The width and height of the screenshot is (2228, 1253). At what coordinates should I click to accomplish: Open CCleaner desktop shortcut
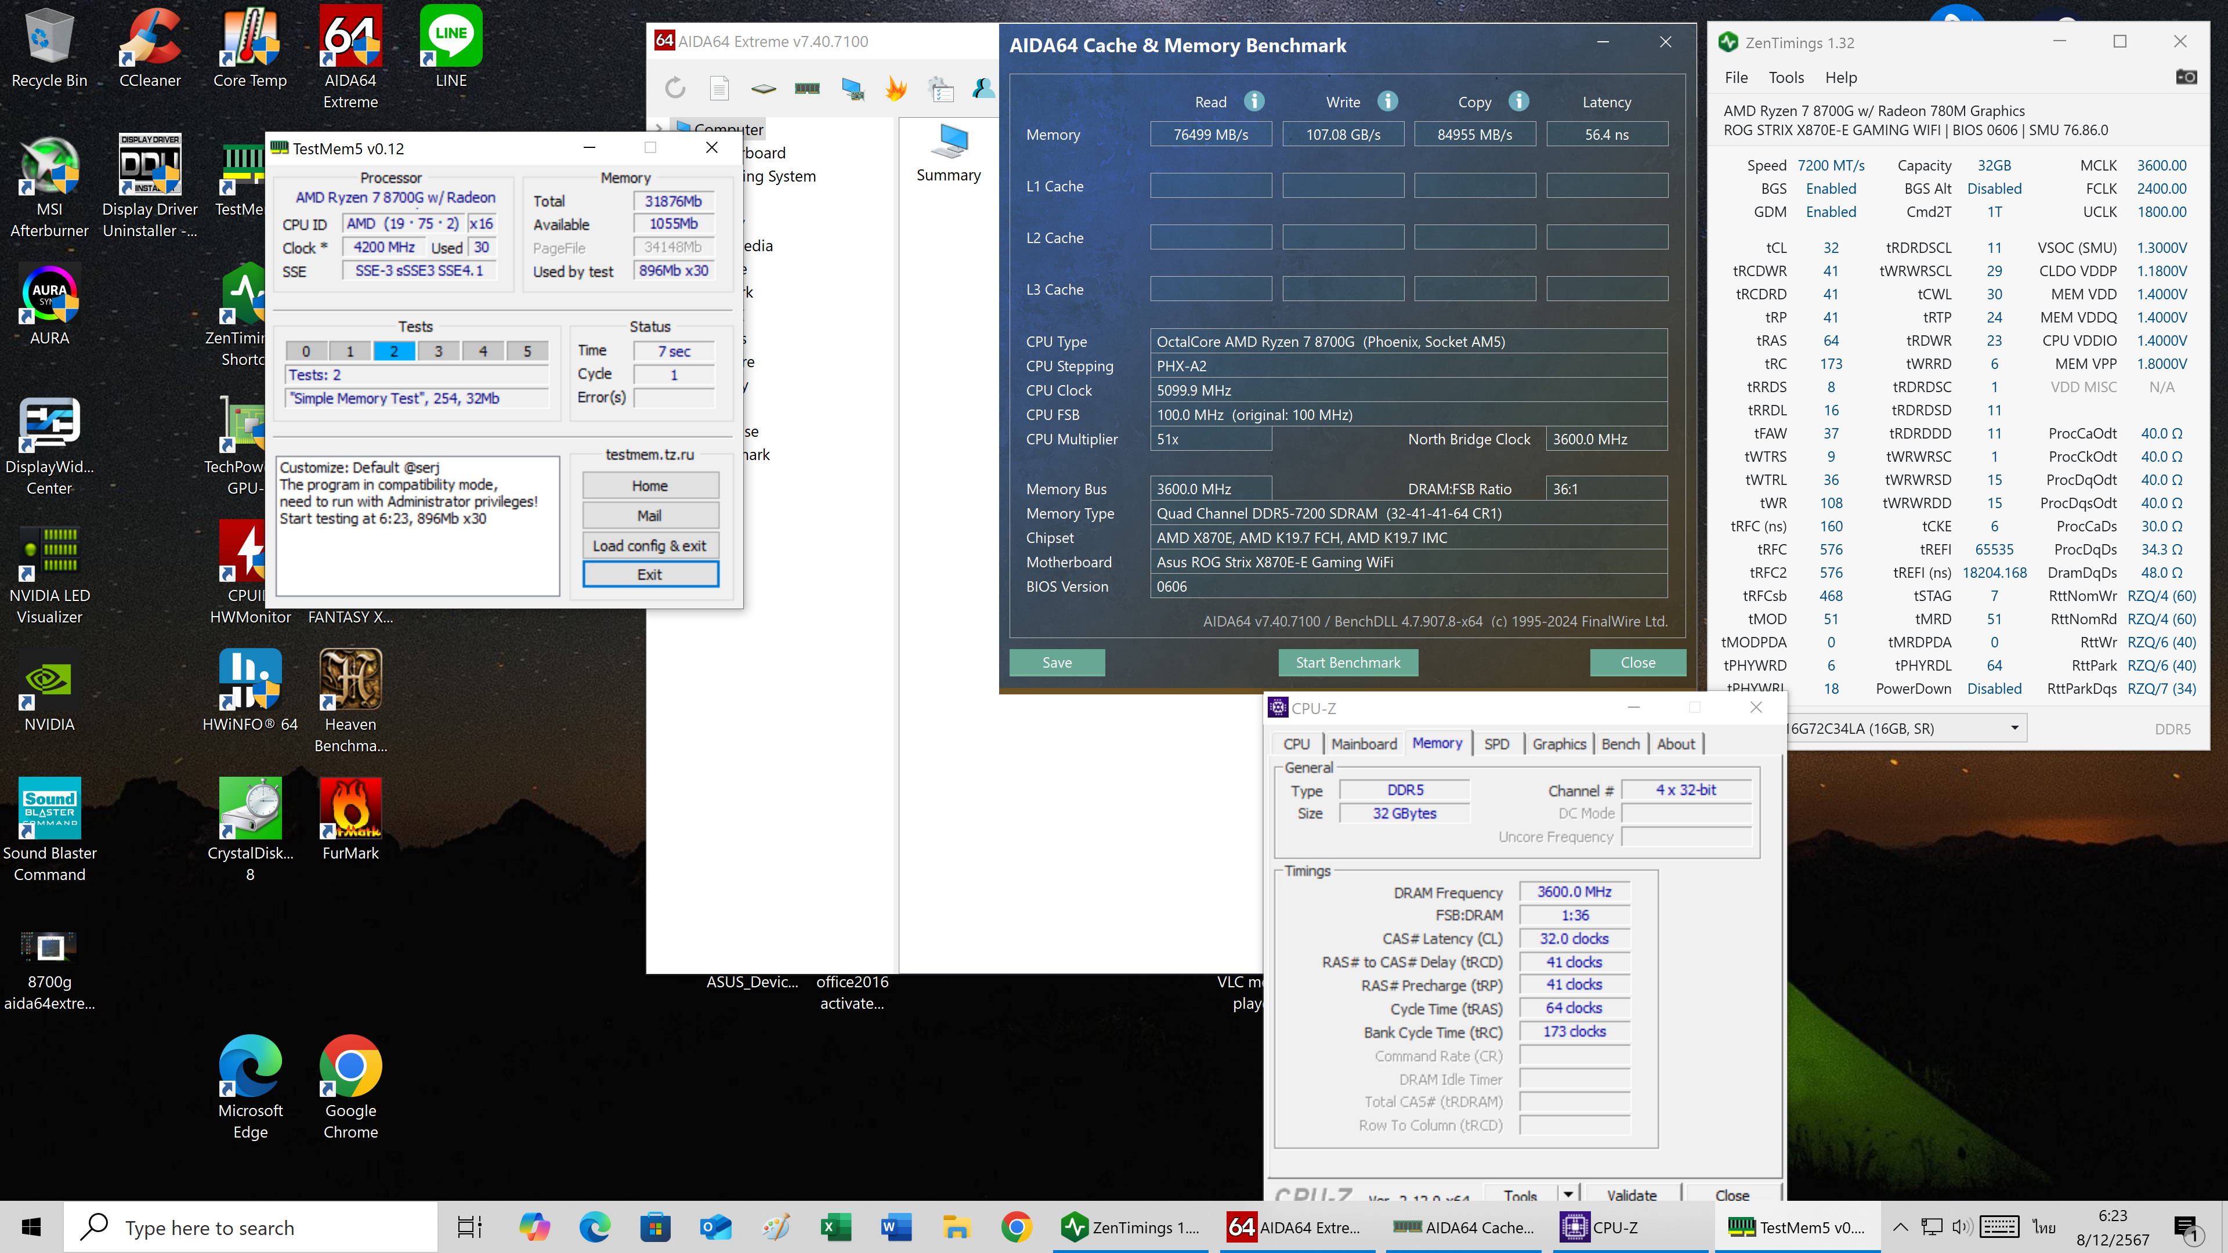pyautogui.click(x=150, y=48)
